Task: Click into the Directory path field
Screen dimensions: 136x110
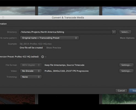Action: point(66,32)
